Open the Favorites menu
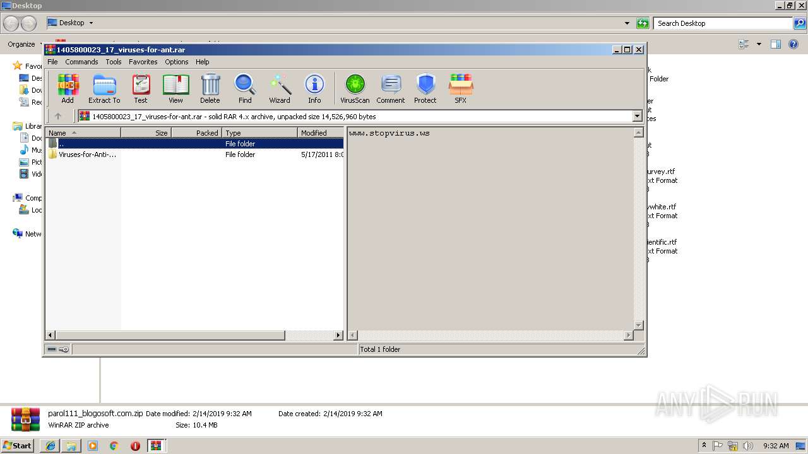The width and height of the screenshot is (808, 454). pos(143,62)
